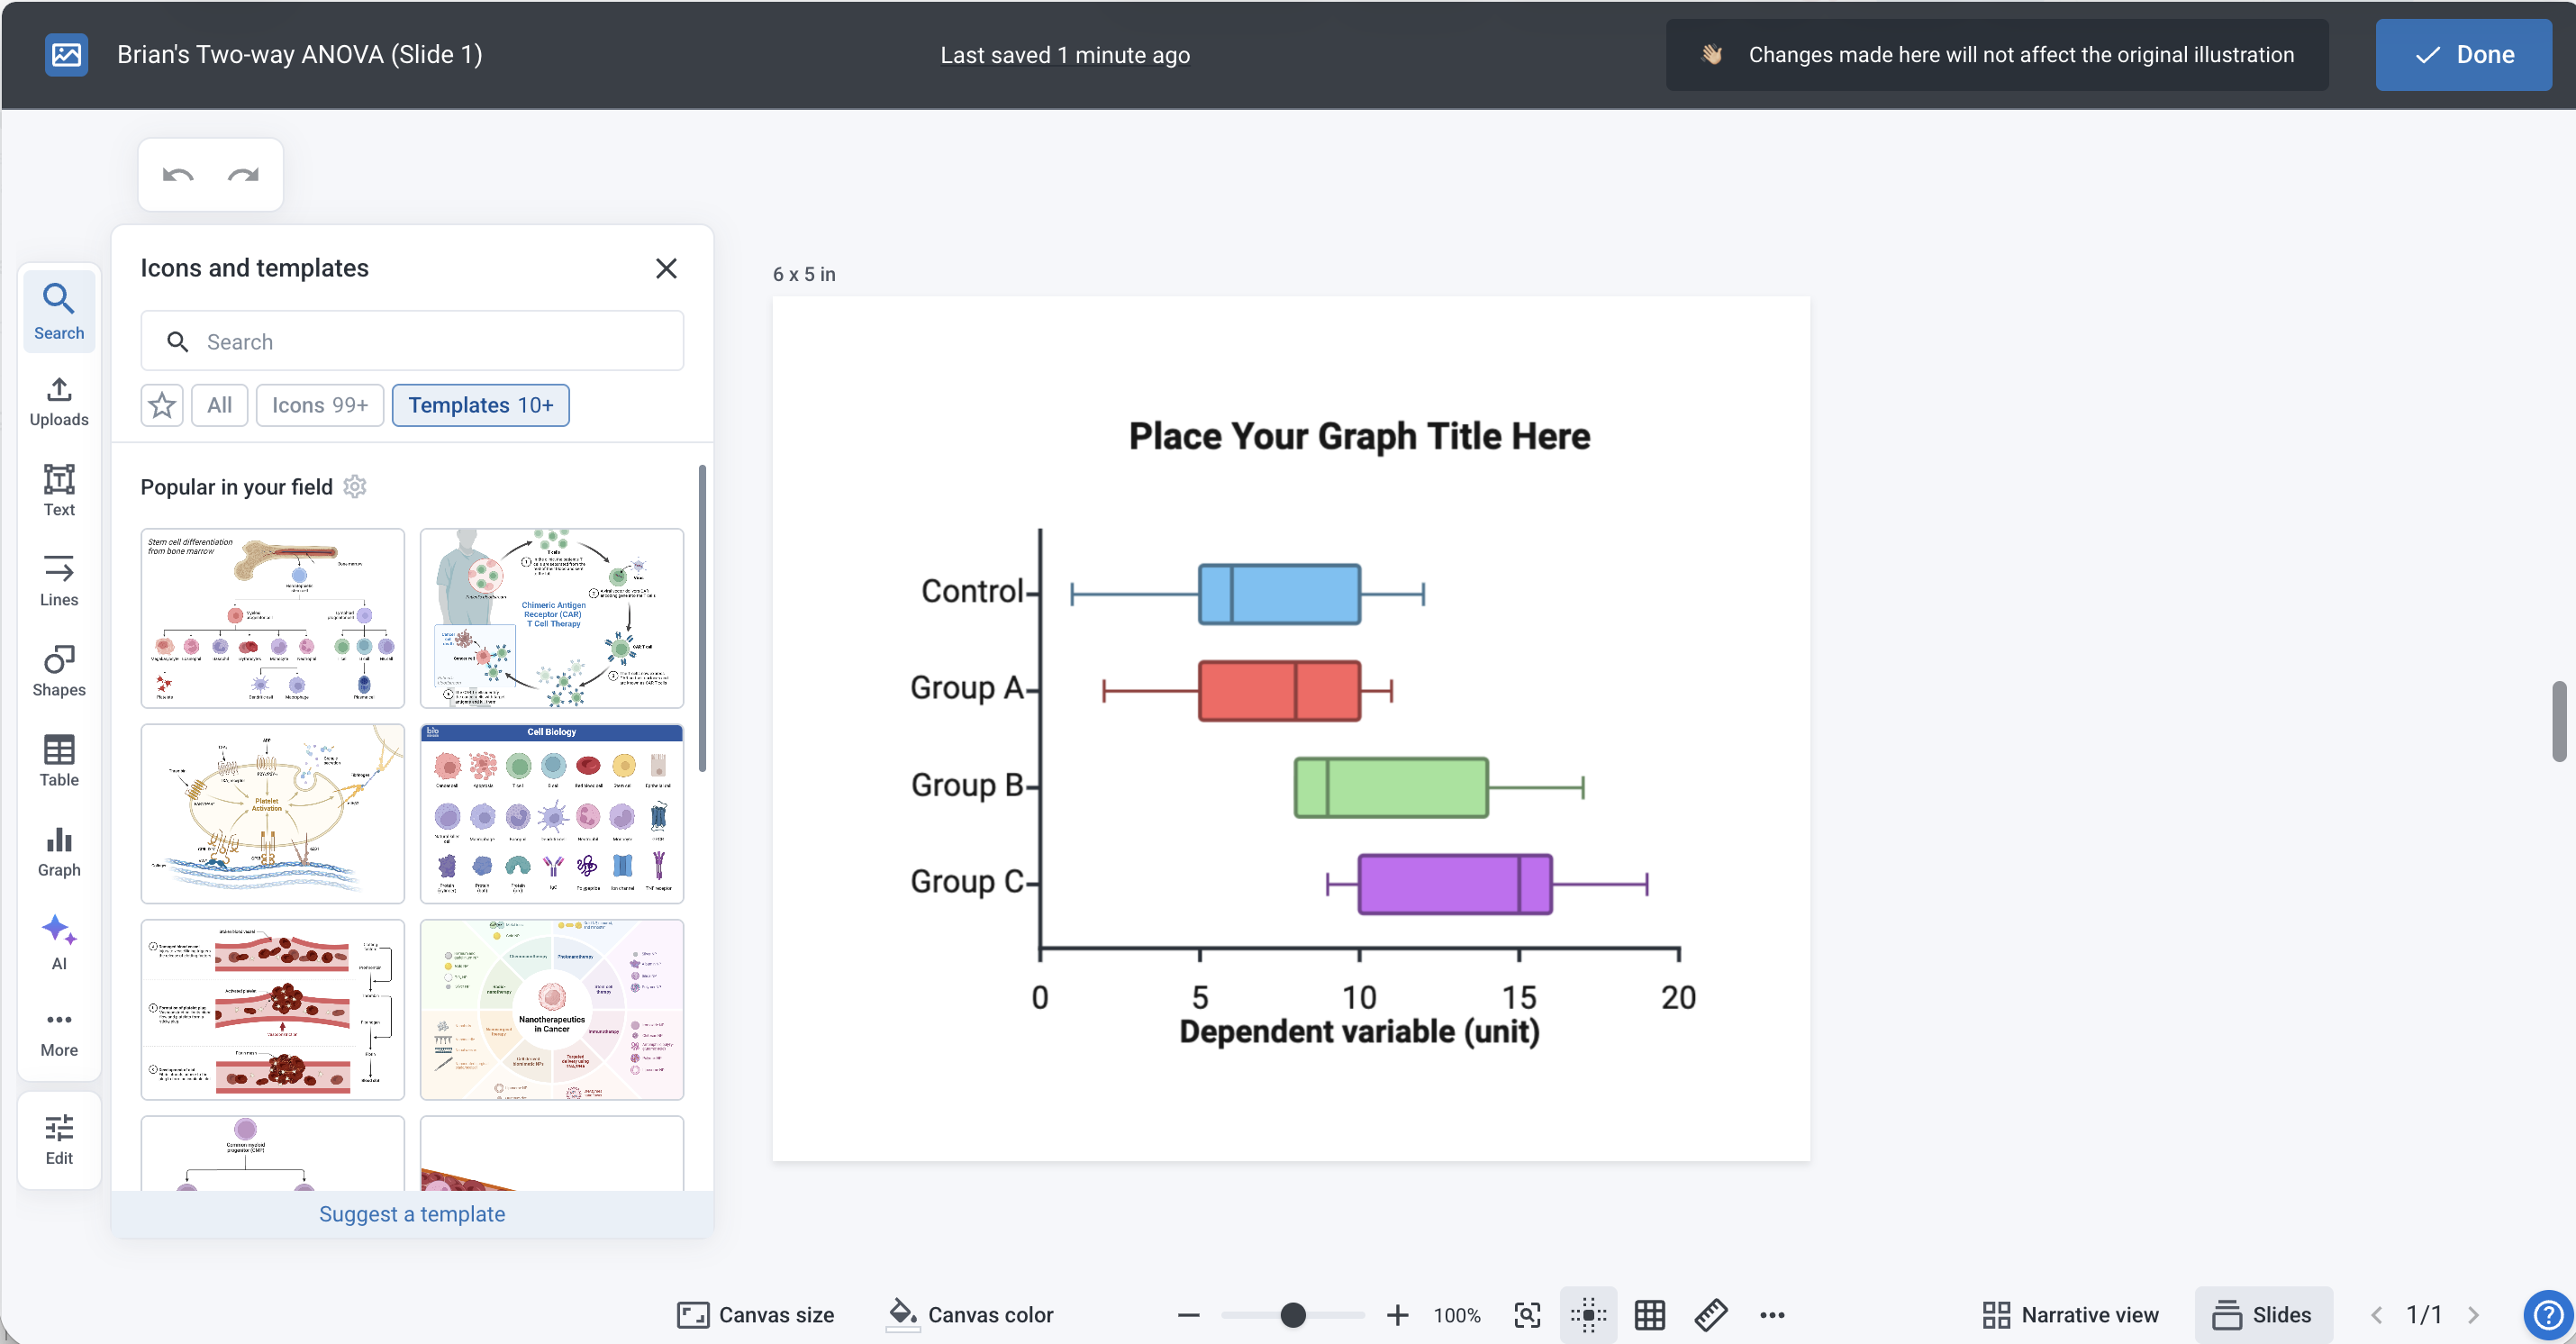This screenshot has height=1344, width=2576.
Task: Click the icon search input field
Action: coord(412,342)
